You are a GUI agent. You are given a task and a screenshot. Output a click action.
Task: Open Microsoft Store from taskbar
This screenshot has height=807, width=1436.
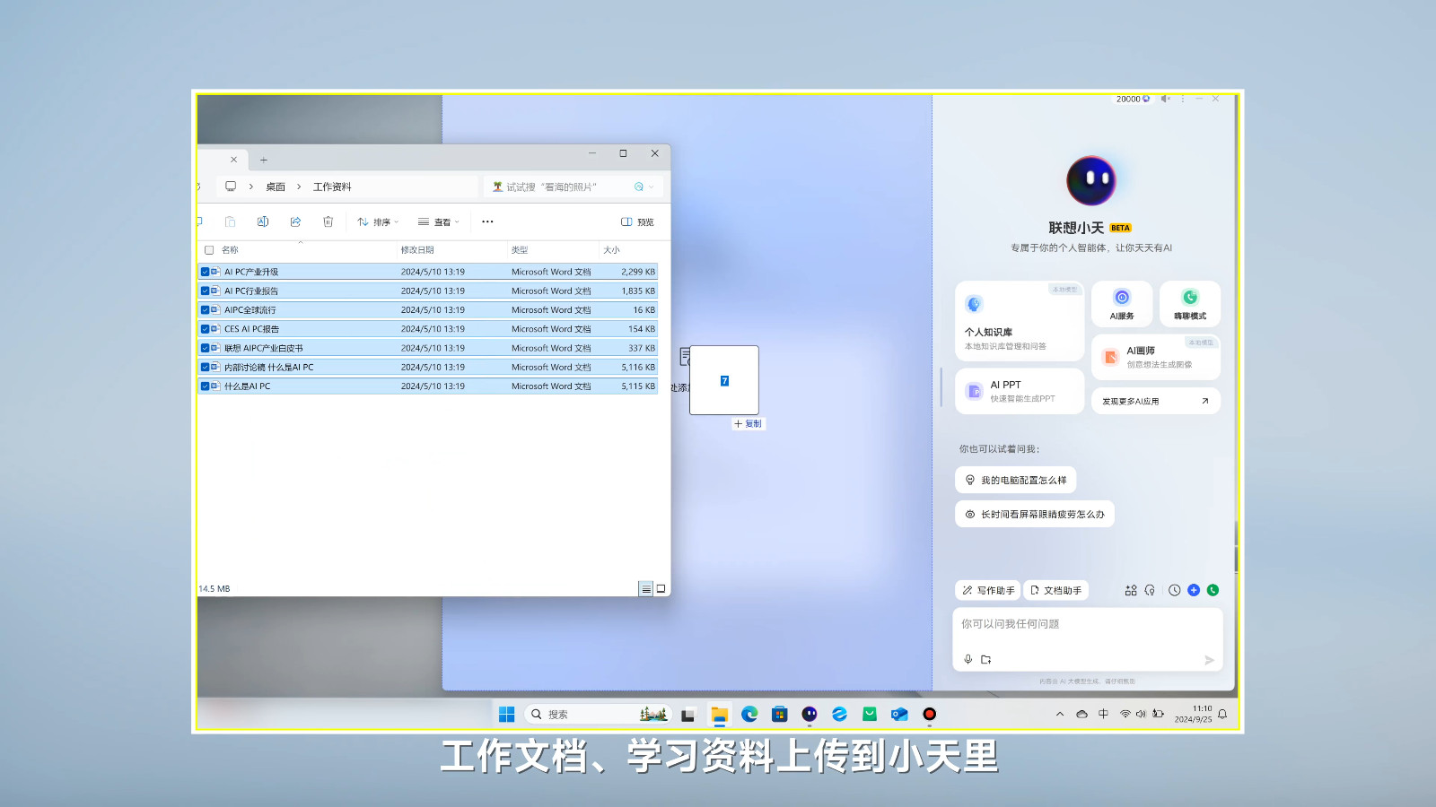coord(779,714)
